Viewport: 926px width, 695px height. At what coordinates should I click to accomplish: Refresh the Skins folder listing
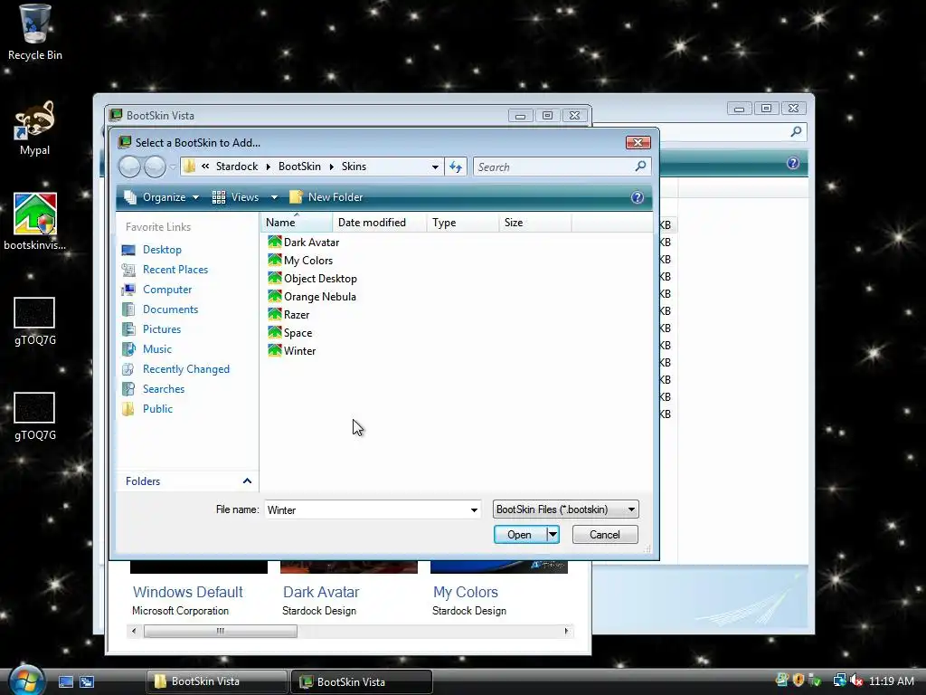pos(456,167)
